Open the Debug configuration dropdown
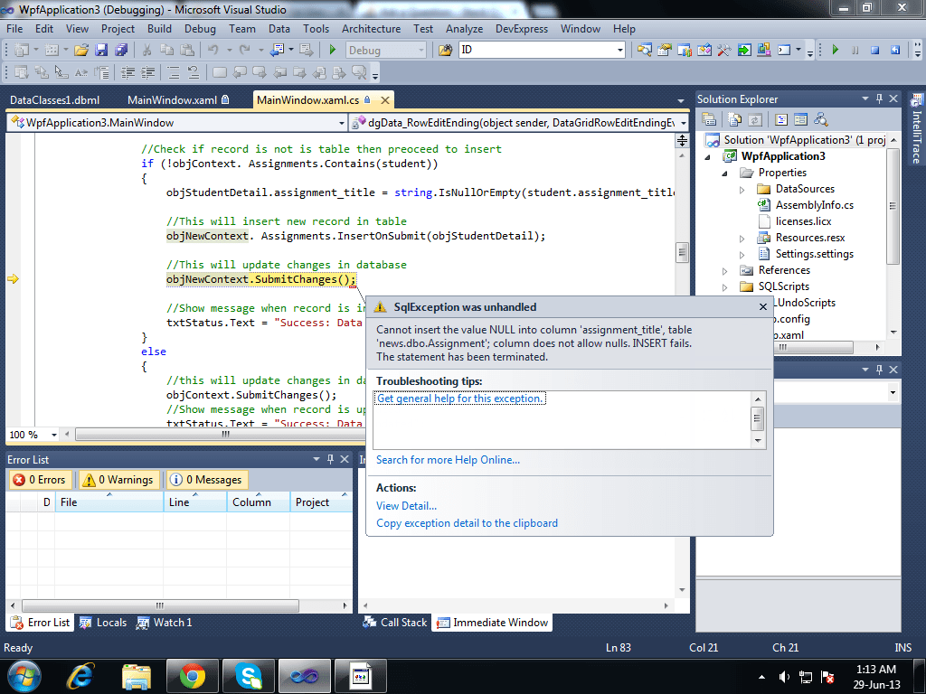926x694 pixels. (421, 51)
